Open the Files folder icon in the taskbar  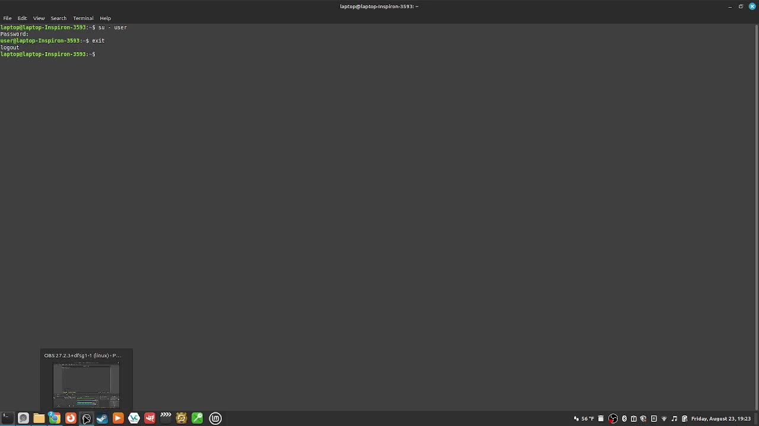click(39, 418)
